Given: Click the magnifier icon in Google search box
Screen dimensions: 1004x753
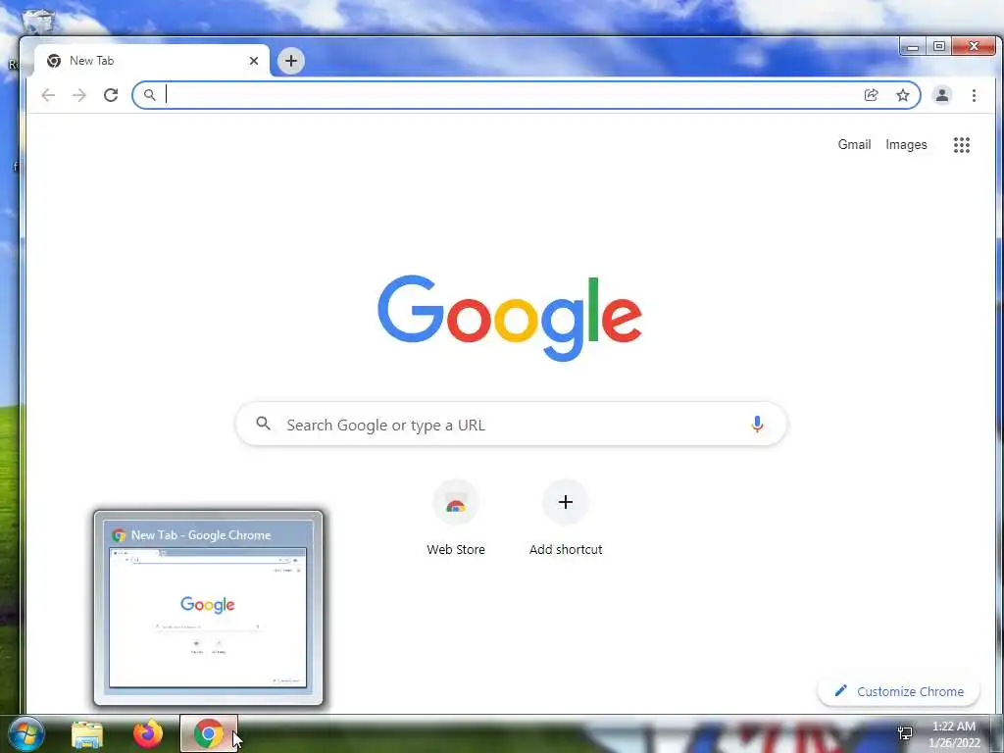Looking at the screenshot, I should [x=263, y=424].
